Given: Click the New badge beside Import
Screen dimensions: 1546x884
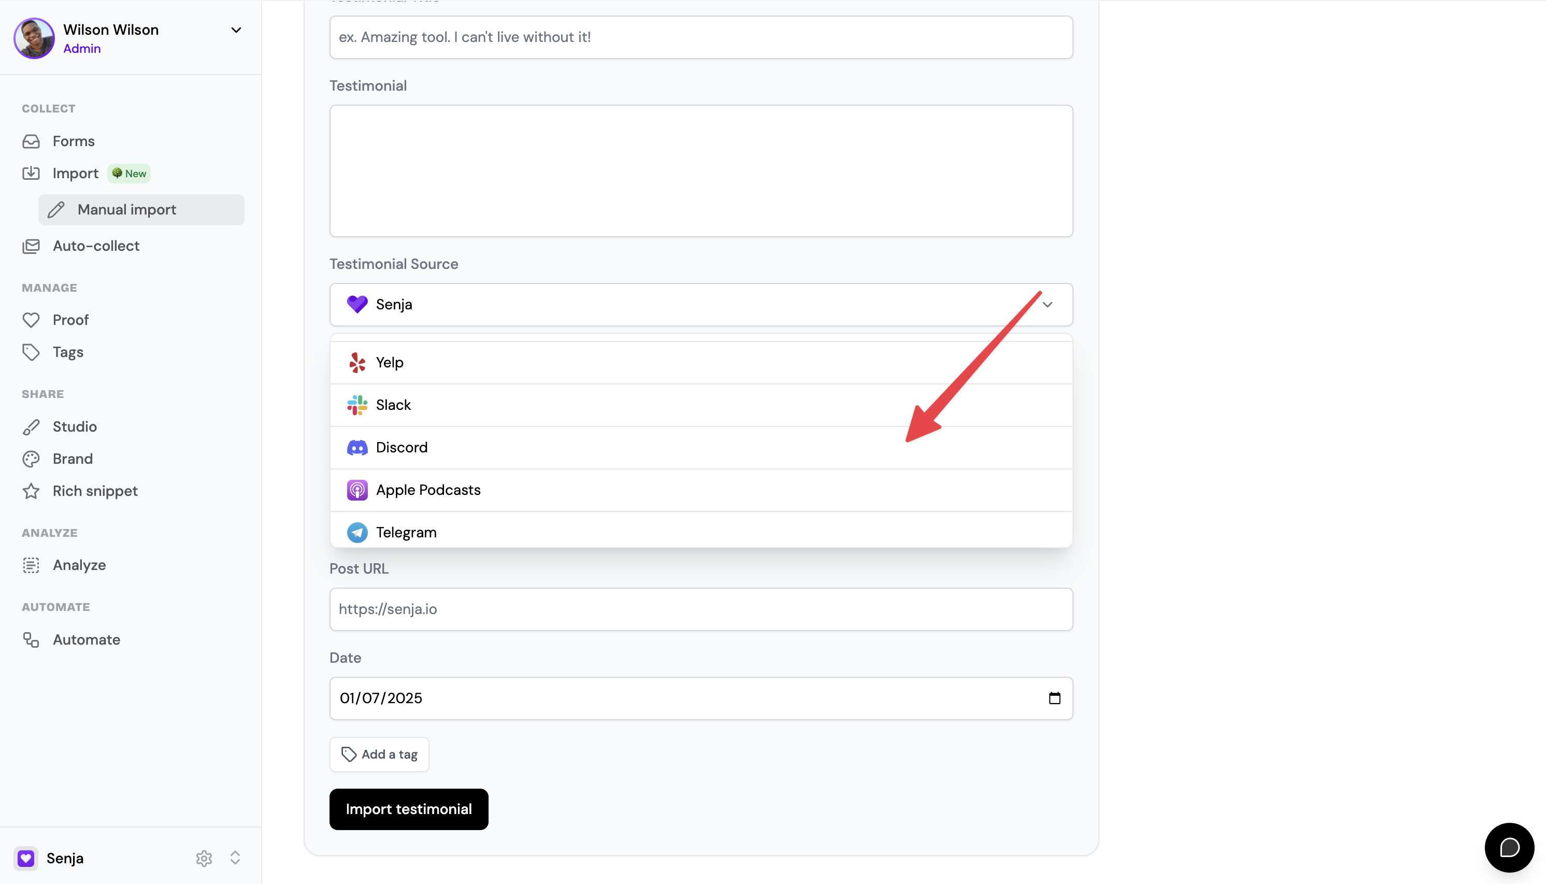Looking at the screenshot, I should coord(130,174).
